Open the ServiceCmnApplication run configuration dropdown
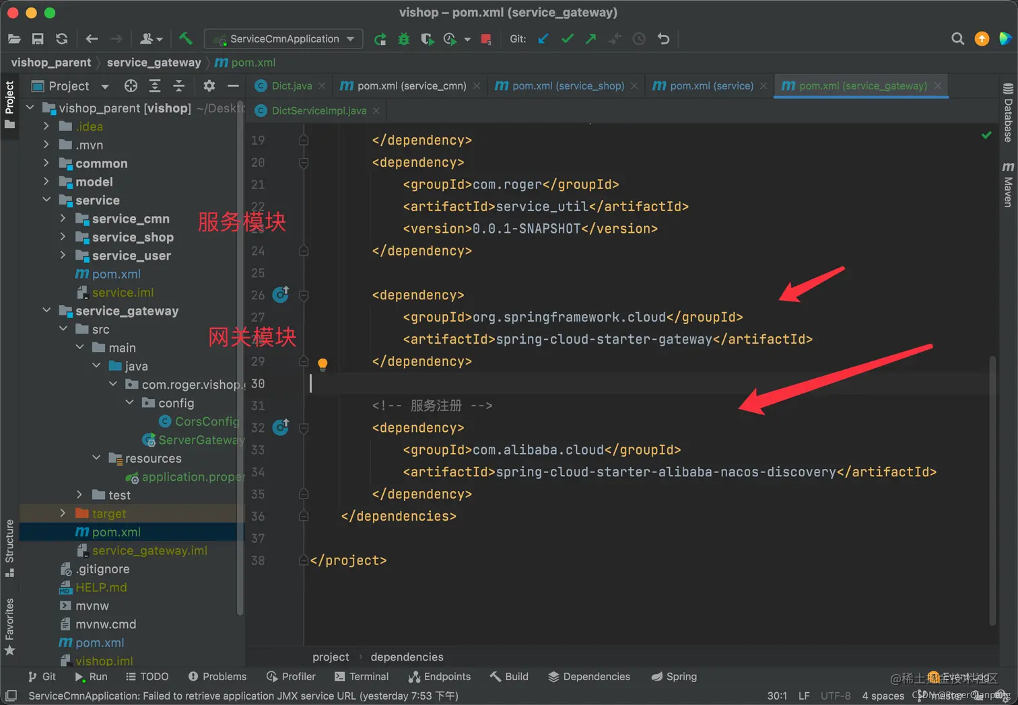Screen dimensions: 1018x705 click(x=283, y=39)
